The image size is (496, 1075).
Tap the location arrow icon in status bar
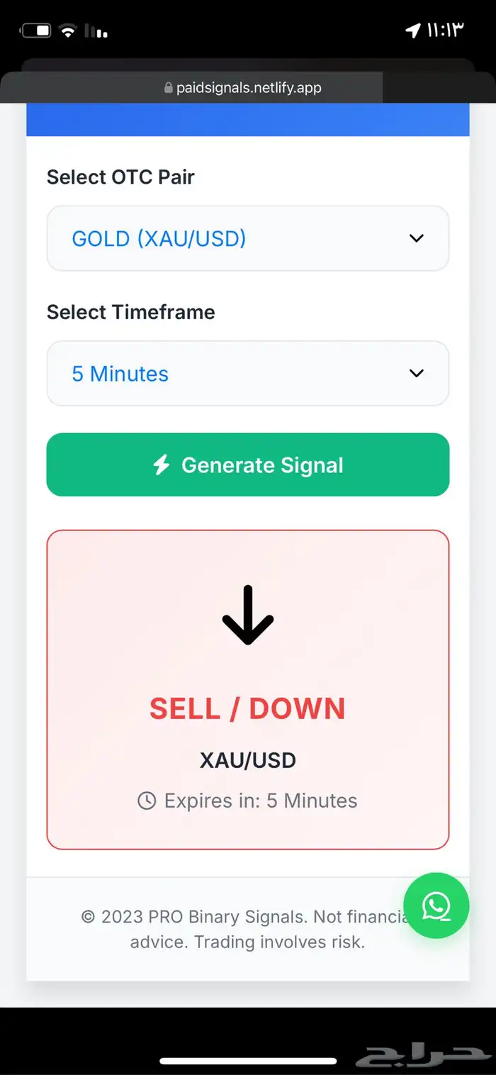point(412,30)
